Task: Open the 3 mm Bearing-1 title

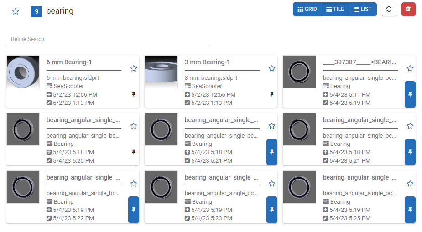Action: coord(207,62)
